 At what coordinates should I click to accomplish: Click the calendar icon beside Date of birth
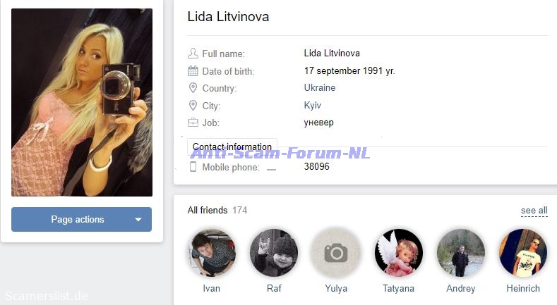point(193,71)
